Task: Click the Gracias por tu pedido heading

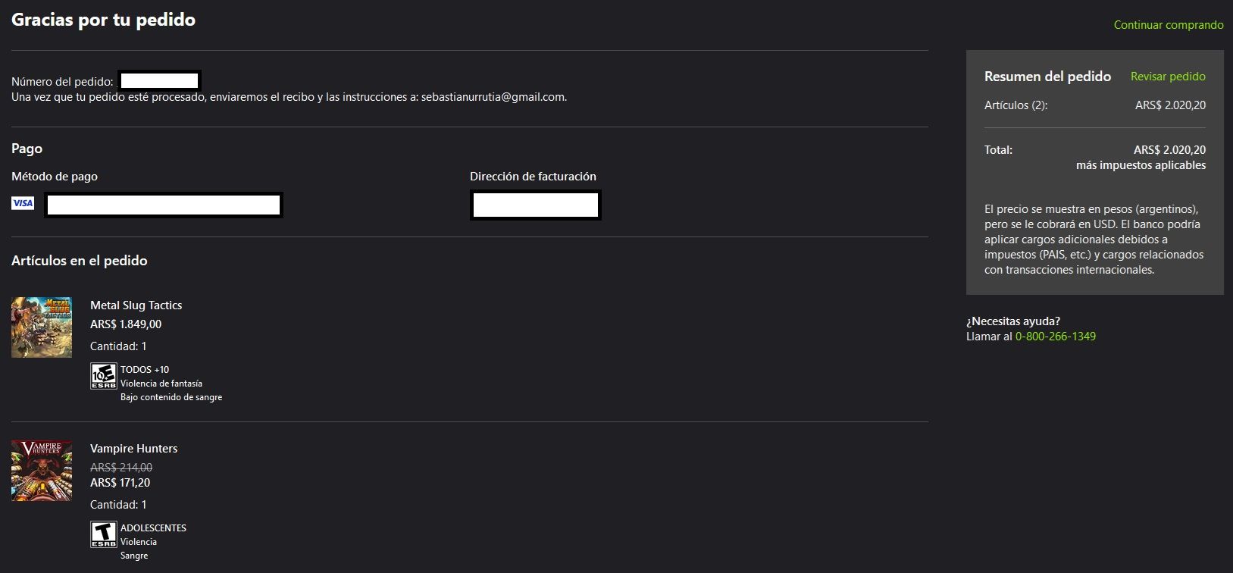Action: click(x=103, y=20)
